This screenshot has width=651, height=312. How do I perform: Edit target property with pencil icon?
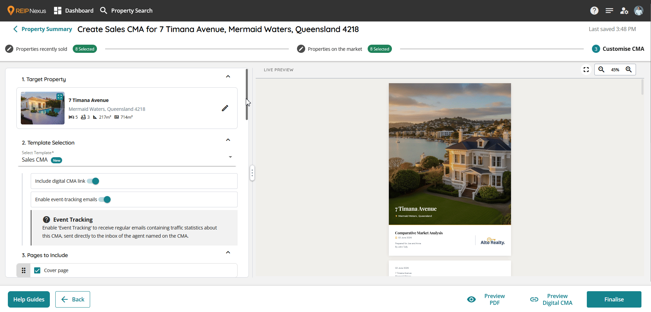(225, 108)
